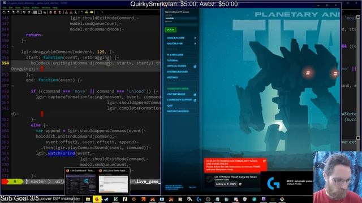Image resolution: width=362 pixels, height=203 pixels.
Task: Click the Steam Summer Sale TITANS banner
Action: coord(232,180)
